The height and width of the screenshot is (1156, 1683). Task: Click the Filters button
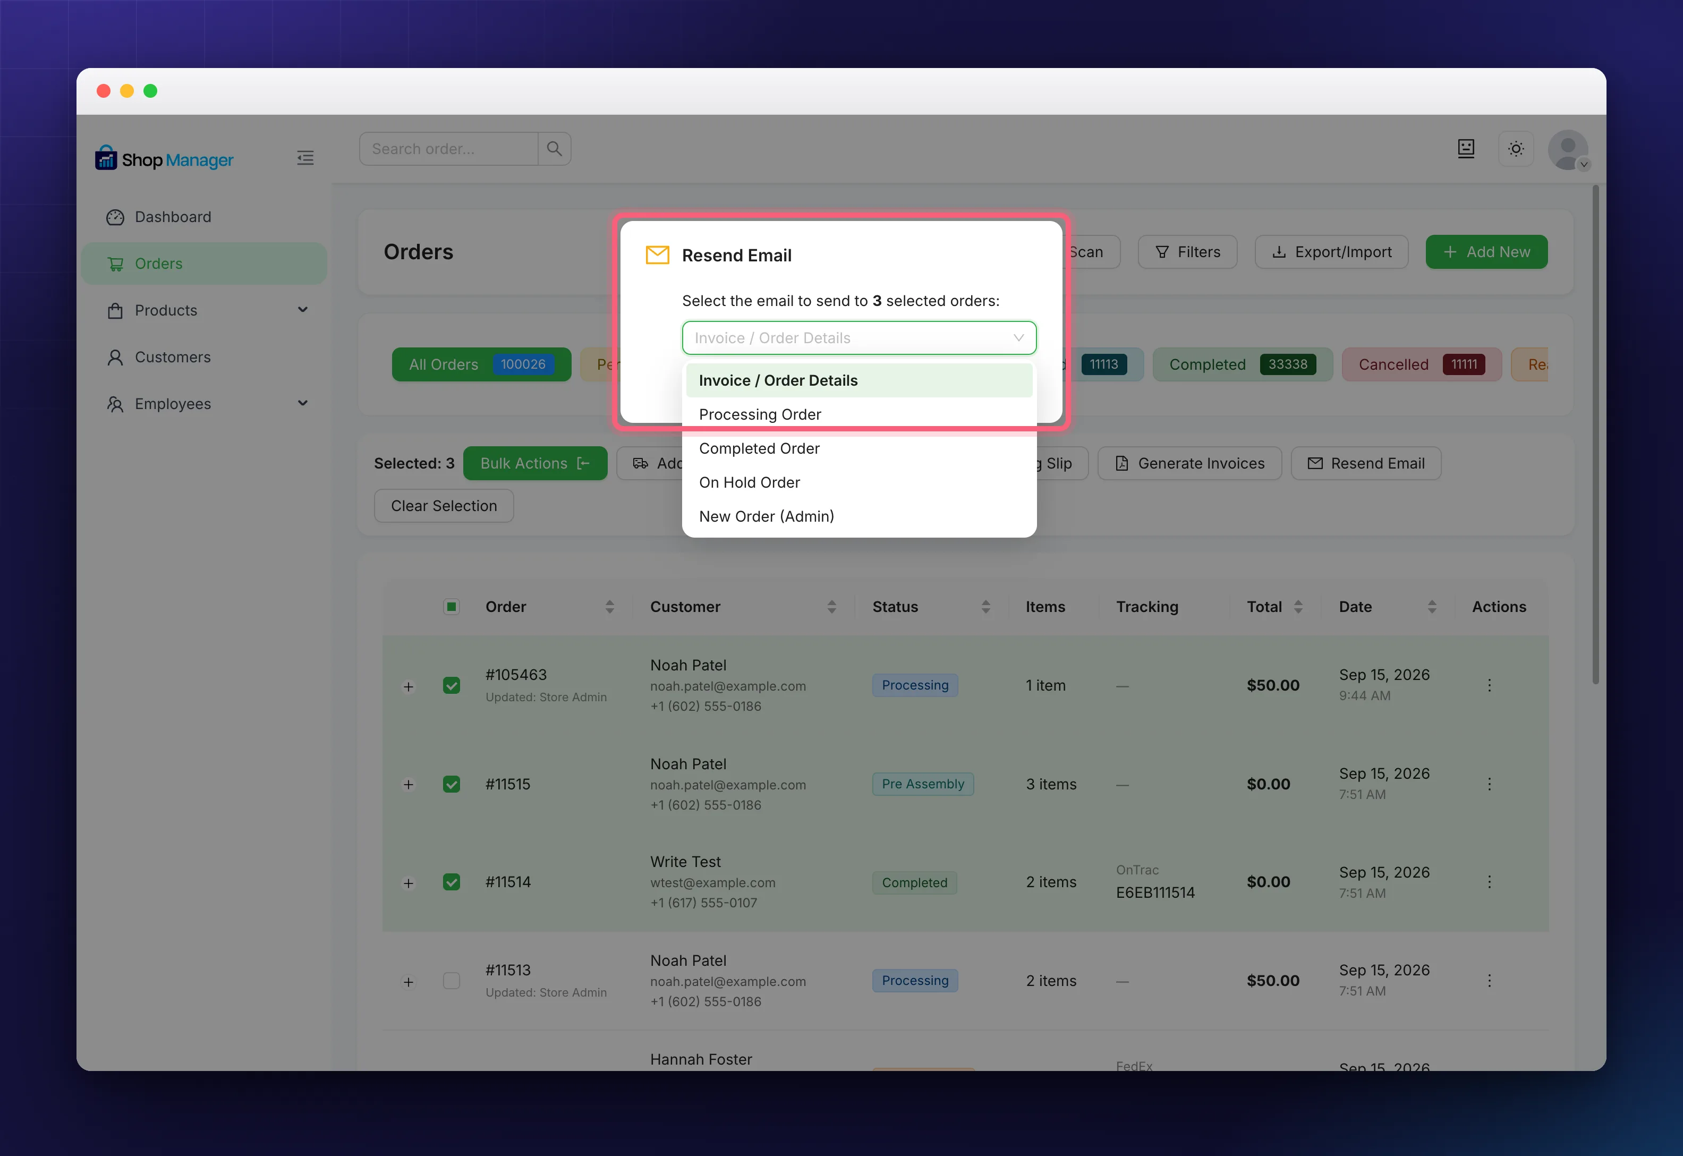(1188, 252)
